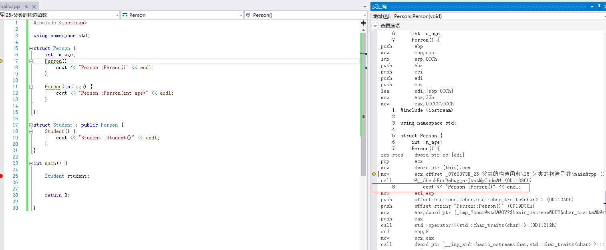The width and height of the screenshot is (606, 250).
Task: Click line number 1 in the gutter
Action: pyautogui.click(x=16, y=23)
